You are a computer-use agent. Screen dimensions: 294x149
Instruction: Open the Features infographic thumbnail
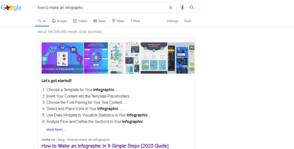click(154, 58)
